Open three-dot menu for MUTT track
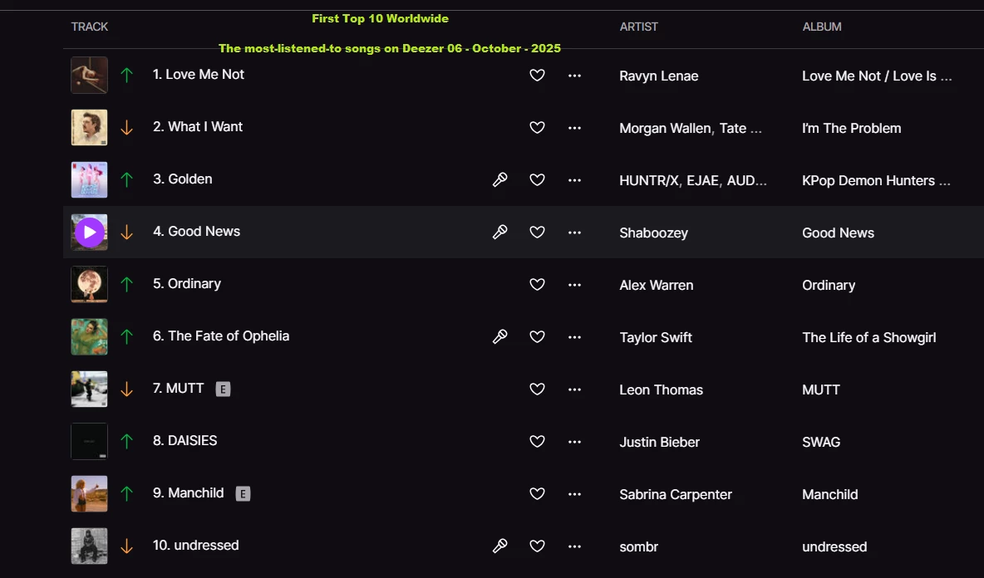Viewport: 984px width, 578px height. (574, 389)
